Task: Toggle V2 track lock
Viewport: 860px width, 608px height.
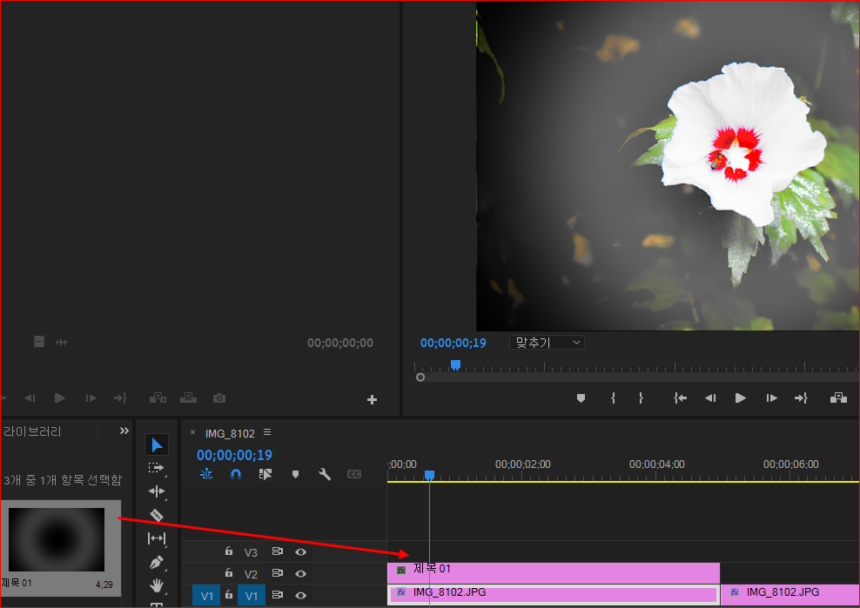Action: [x=229, y=572]
